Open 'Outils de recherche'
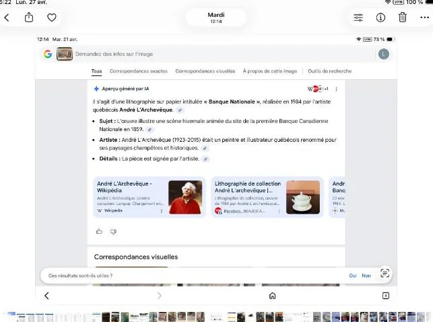433x322 pixels. [x=330, y=71]
